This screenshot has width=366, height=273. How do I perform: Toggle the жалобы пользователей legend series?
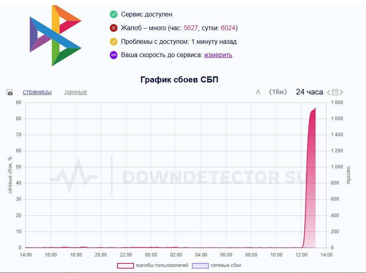coord(153,265)
